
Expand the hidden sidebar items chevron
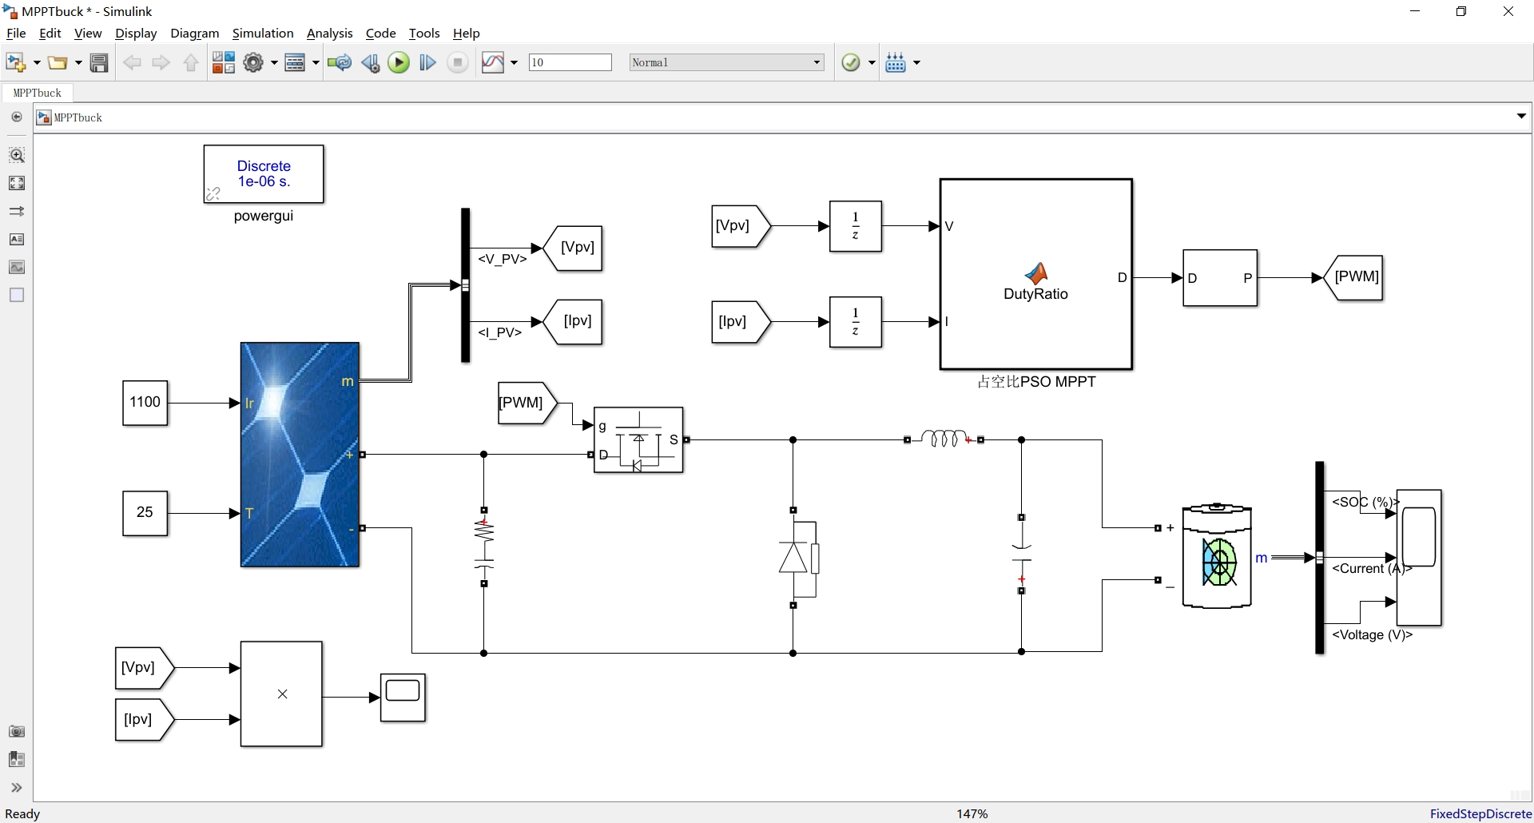click(x=17, y=789)
